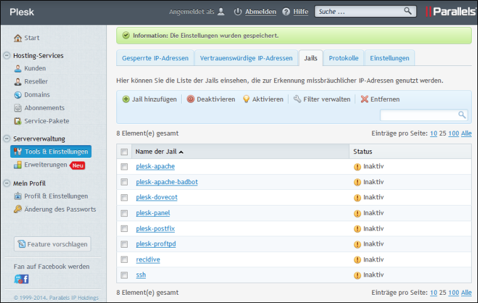The width and height of the screenshot is (478, 303).
Task: Select Tools & Einstellungen in sidebar
Action: coord(51,151)
